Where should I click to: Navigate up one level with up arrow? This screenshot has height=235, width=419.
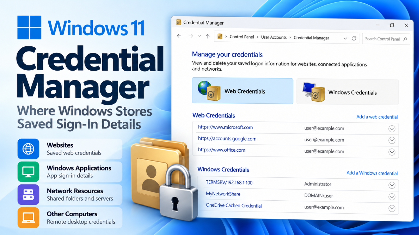[208, 36]
